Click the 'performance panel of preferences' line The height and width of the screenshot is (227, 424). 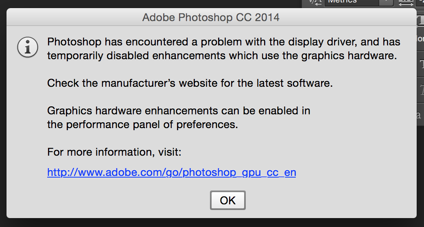[142, 124]
